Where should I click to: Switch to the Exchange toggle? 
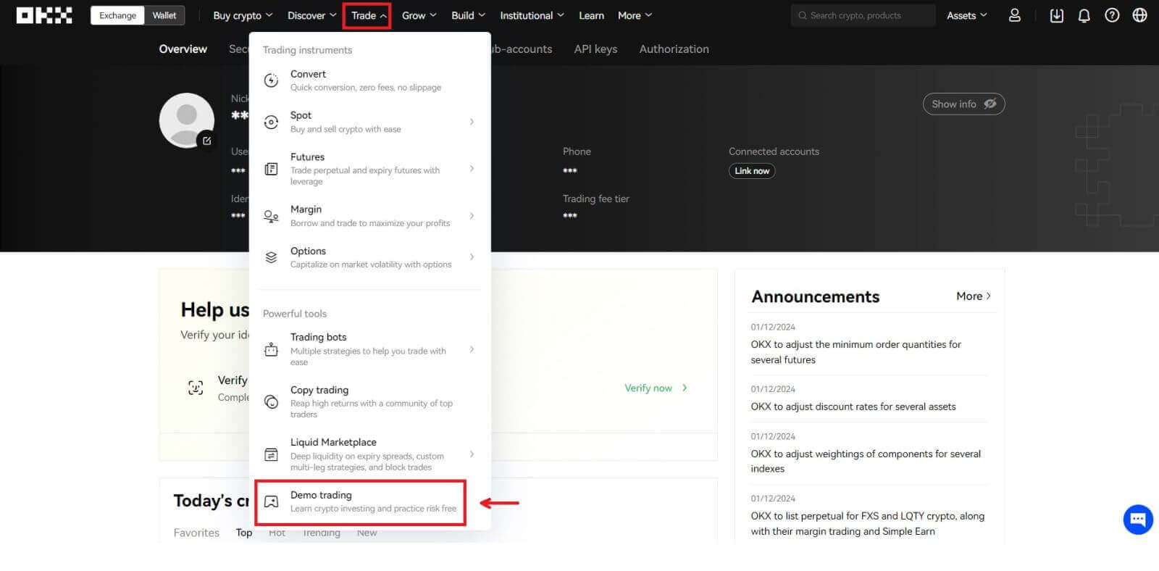pyautogui.click(x=117, y=15)
